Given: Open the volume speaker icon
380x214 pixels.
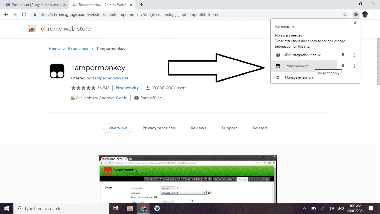Looking at the screenshot, I should coord(331,208).
